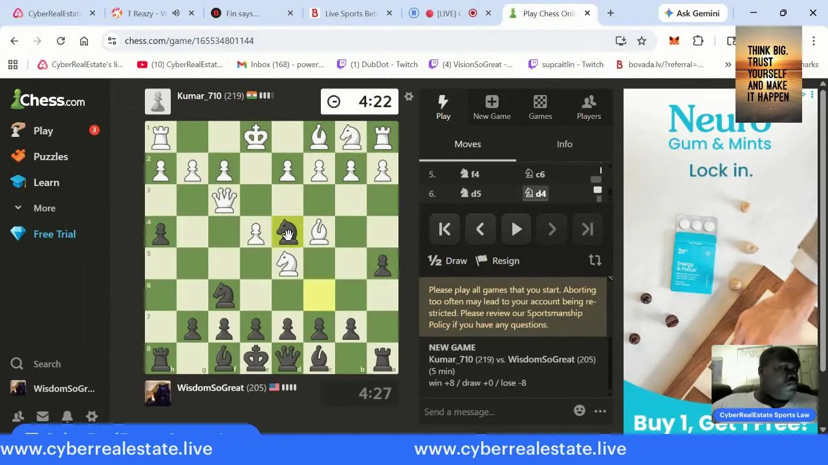The height and width of the screenshot is (465, 828).
Task: Open the Play section in sidebar
Action: (x=43, y=130)
